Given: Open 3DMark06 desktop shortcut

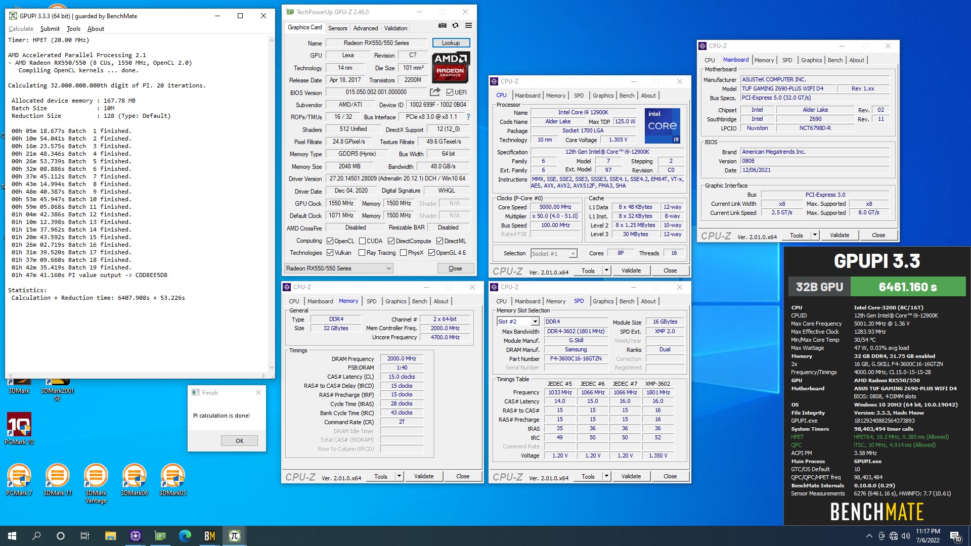Looking at the screenshot, I should click(135, 480).
